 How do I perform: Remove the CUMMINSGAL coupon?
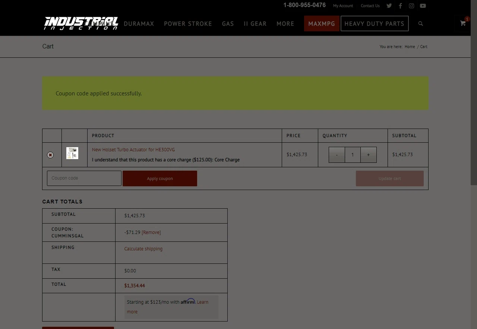point(151,232)
